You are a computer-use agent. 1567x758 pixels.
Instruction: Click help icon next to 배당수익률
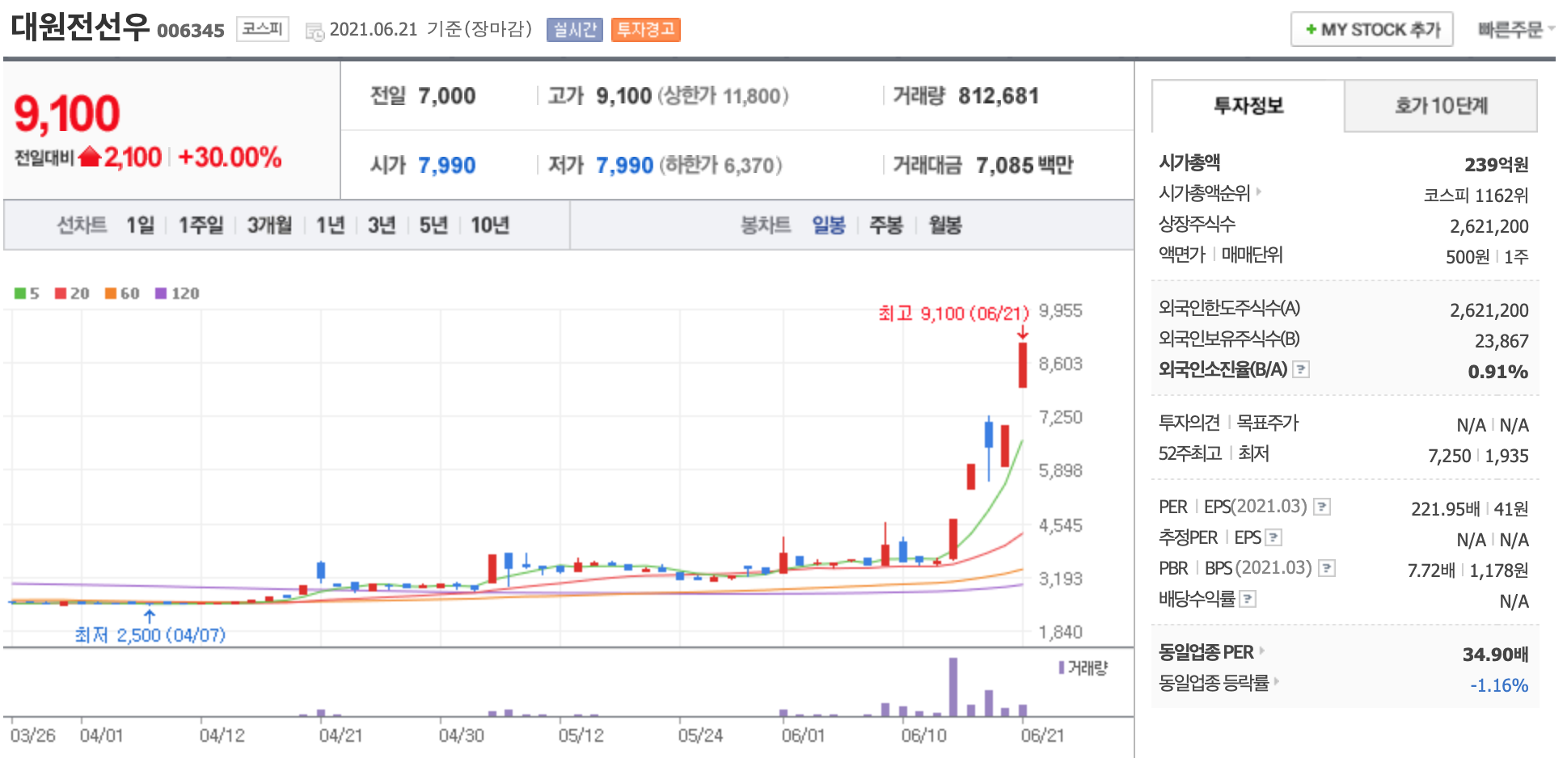coord(1248,599)
